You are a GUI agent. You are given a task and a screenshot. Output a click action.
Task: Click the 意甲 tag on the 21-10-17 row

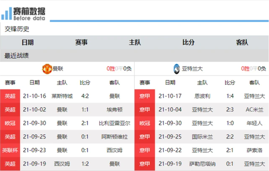click(x=145, y=96)
